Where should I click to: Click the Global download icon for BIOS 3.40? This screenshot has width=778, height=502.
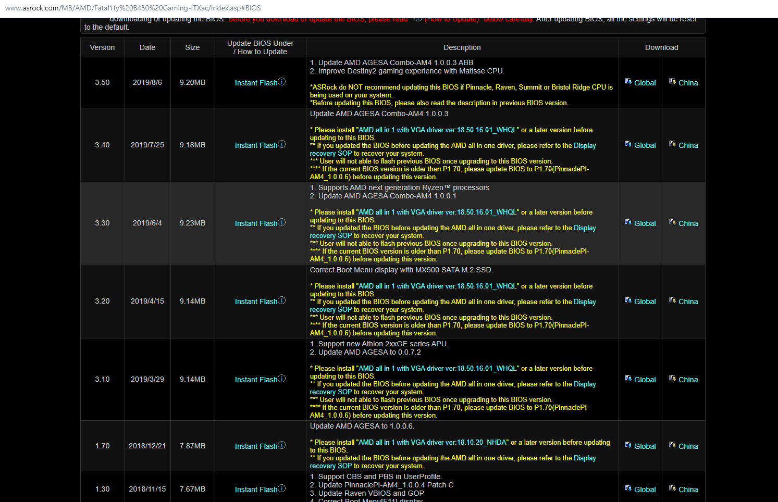tap(628, 144)
